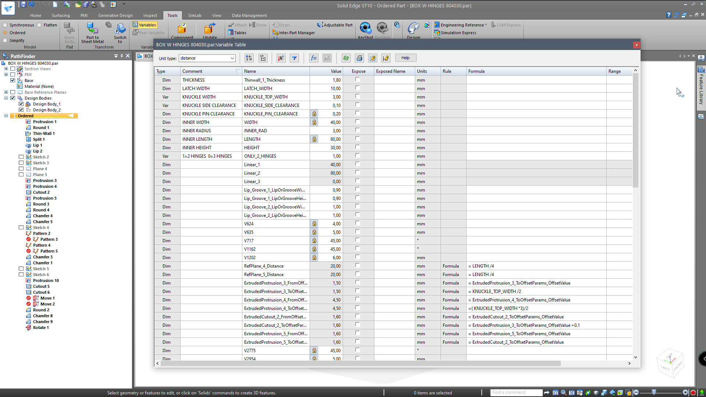The height and width of the screenshot is (397, 706).
Task: Open the Unit type dropdown
Action: point(232,58)
